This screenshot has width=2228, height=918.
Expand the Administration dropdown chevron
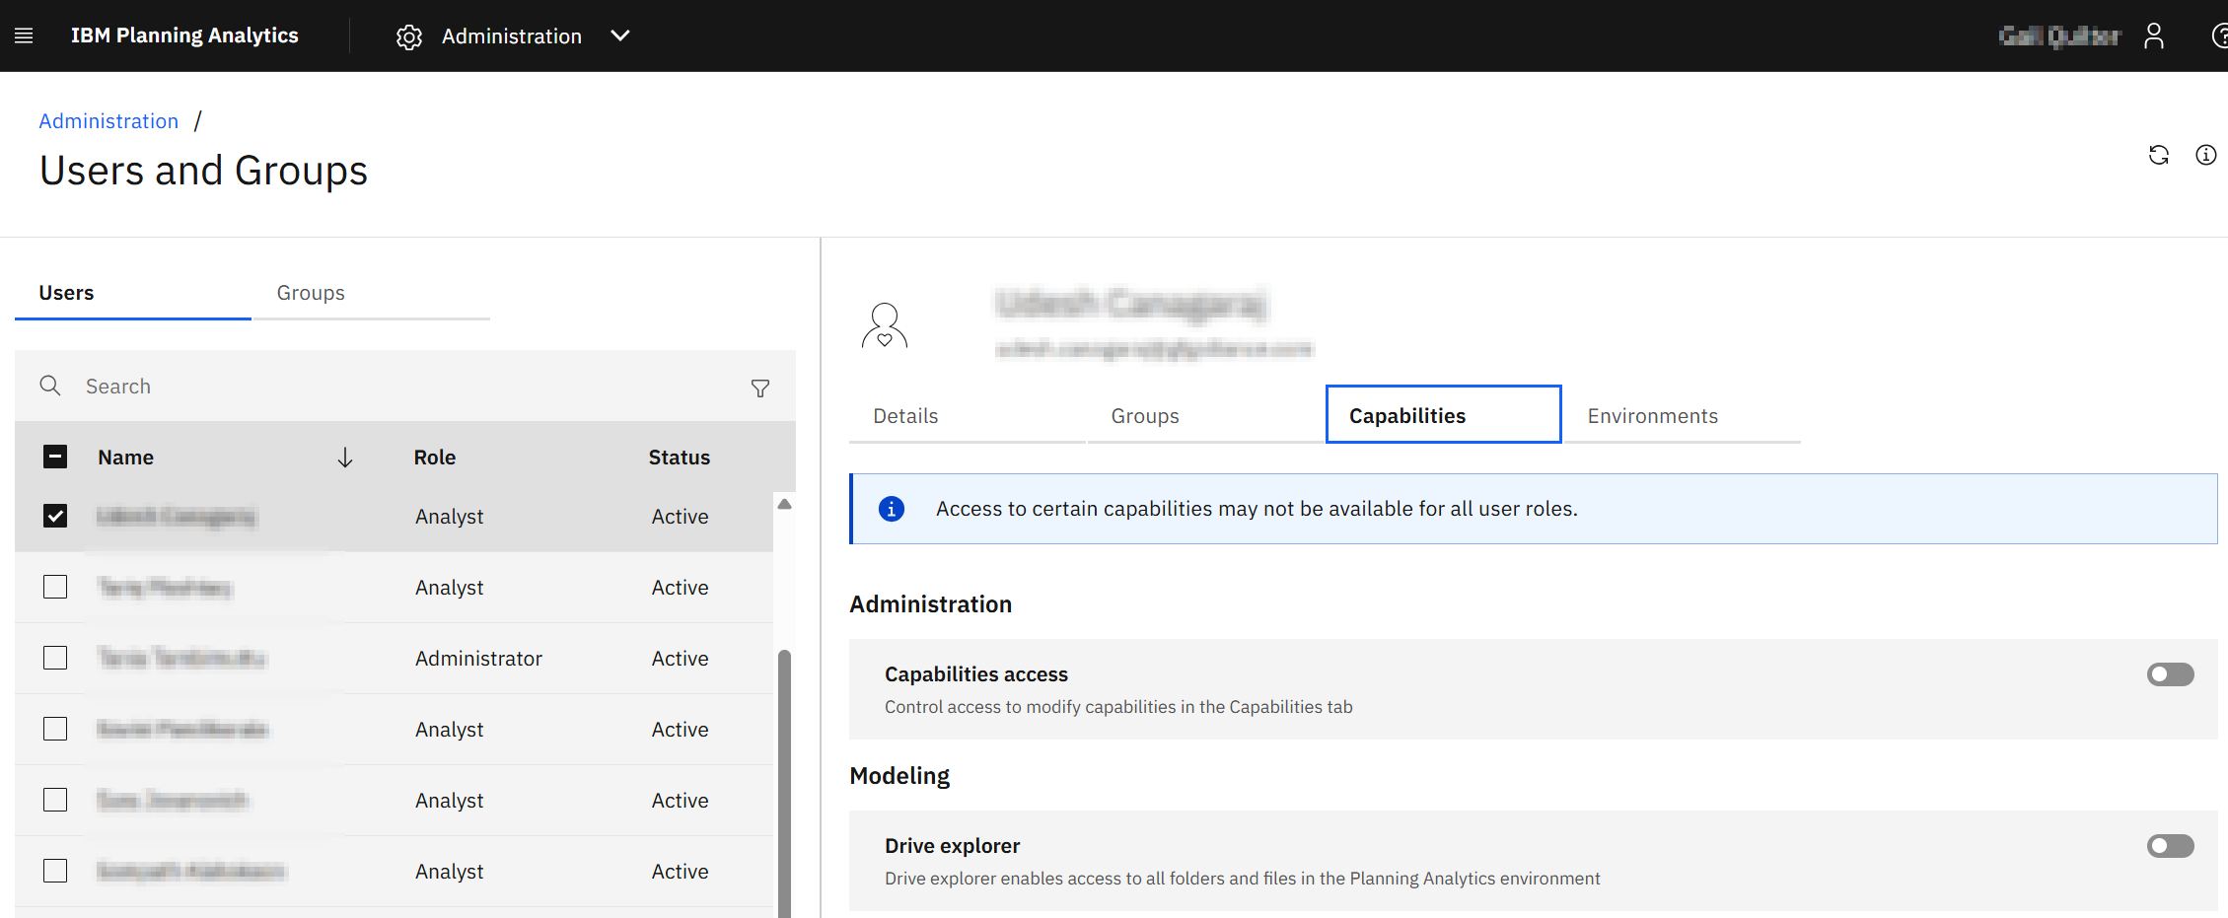tap(619, 36)
